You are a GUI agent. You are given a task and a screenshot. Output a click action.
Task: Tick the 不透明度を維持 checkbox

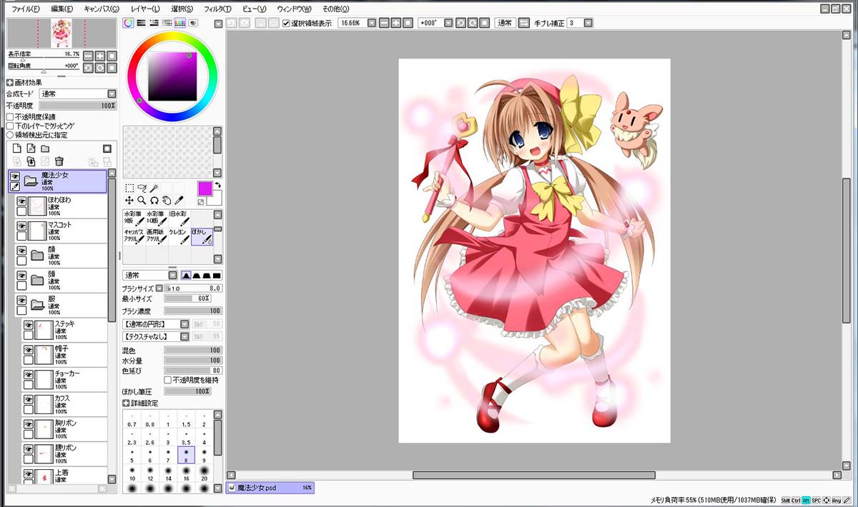click(x=168, y=380)
